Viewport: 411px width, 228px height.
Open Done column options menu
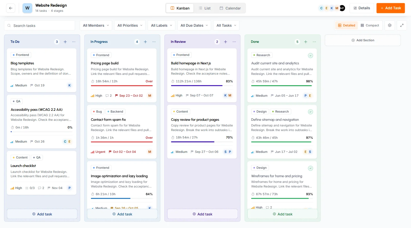point(314,42)
